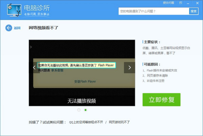Click the 网络视频看不了 heading
Screen dimensions: 203x136
point(43,28)
